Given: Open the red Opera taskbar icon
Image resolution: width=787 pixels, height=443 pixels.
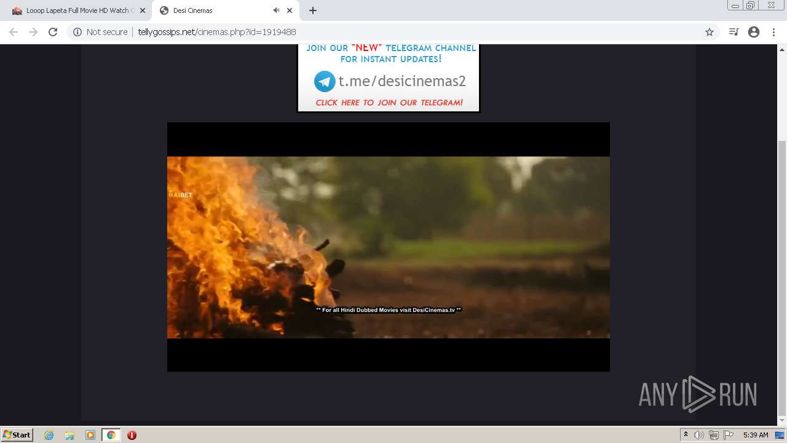Looking at the screenshot, I should [132, 435].
